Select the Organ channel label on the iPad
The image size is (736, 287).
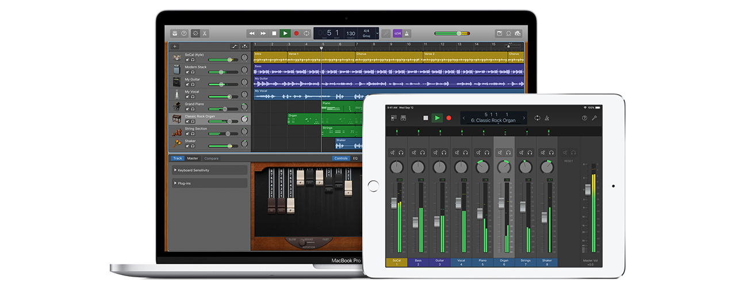(504, 262)
